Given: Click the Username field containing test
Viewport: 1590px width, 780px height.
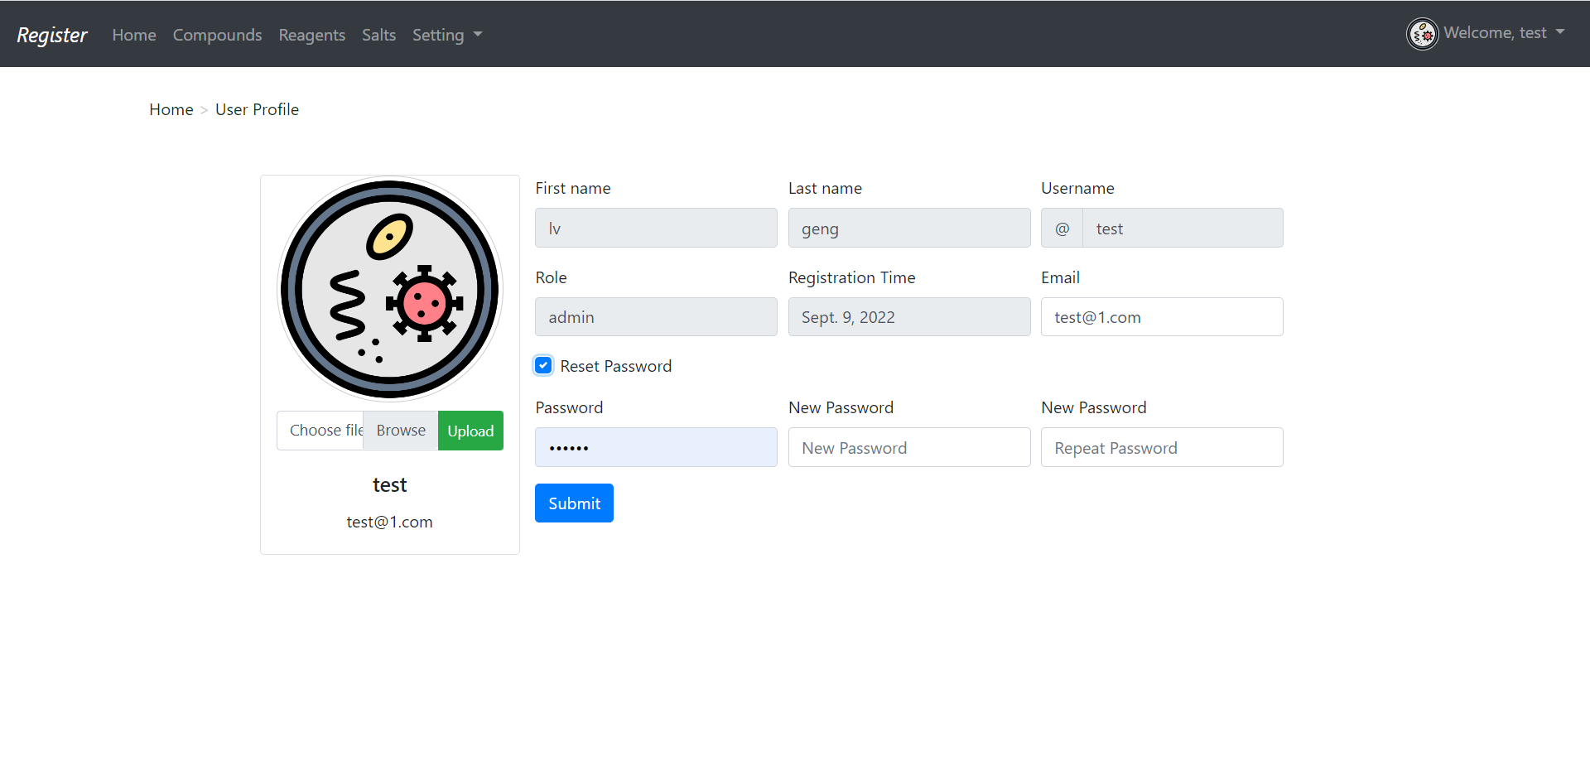Looking at the screenshot, I should (1183, 228).
